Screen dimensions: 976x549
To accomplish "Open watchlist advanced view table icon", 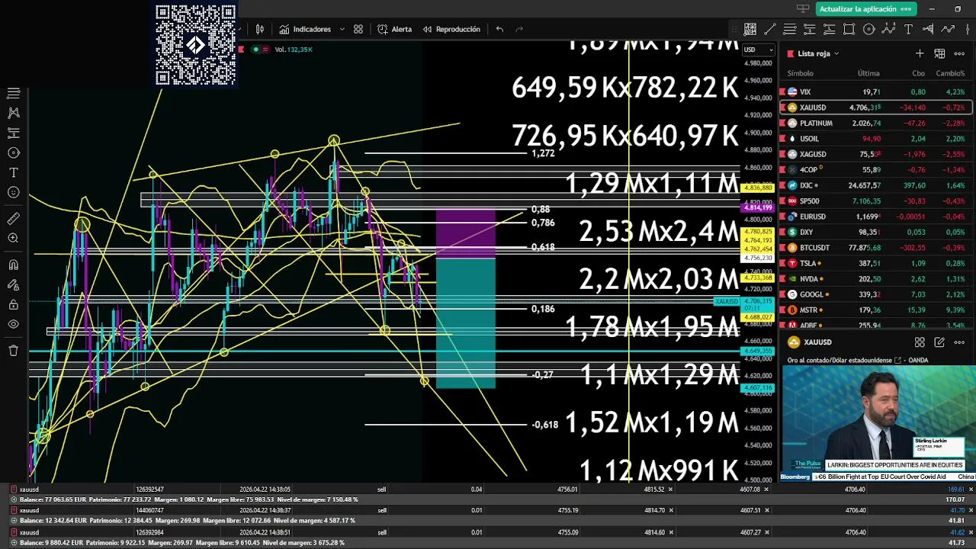I will click(x=939, y=53).
